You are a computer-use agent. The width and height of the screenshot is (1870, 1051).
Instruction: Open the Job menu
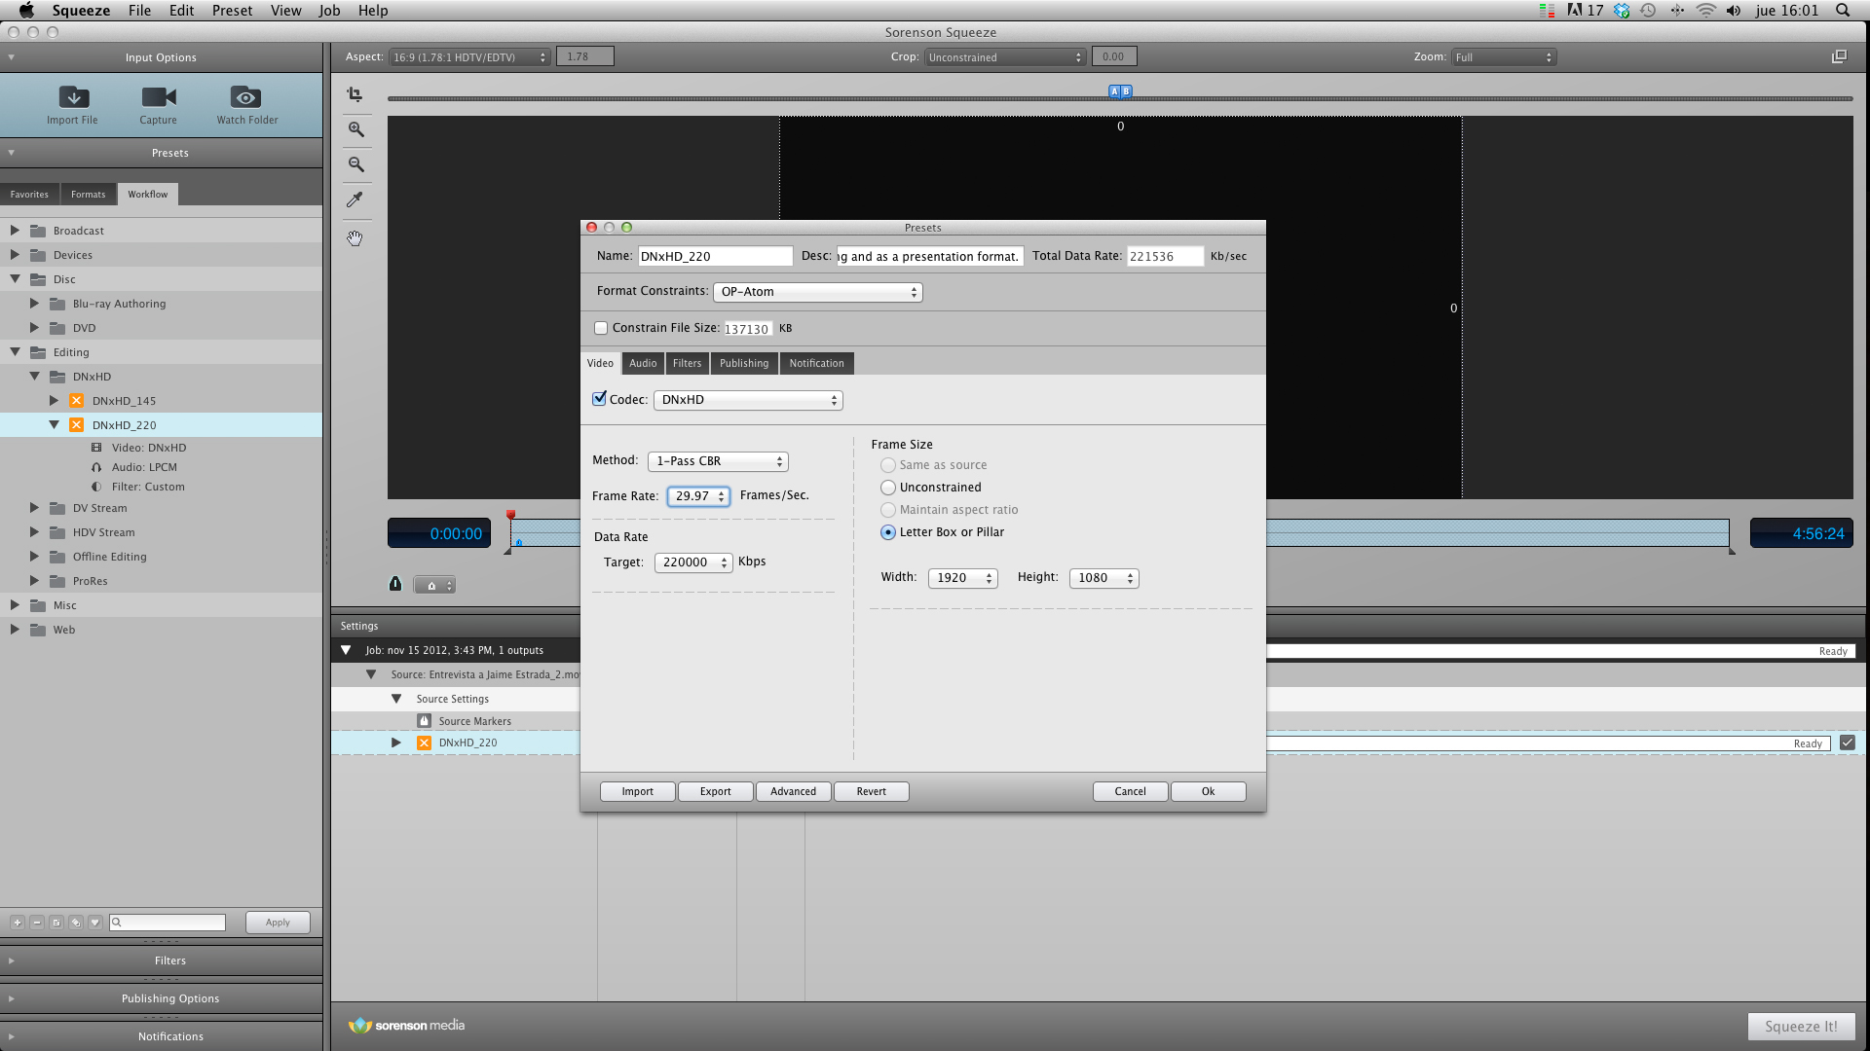(329, 11)
